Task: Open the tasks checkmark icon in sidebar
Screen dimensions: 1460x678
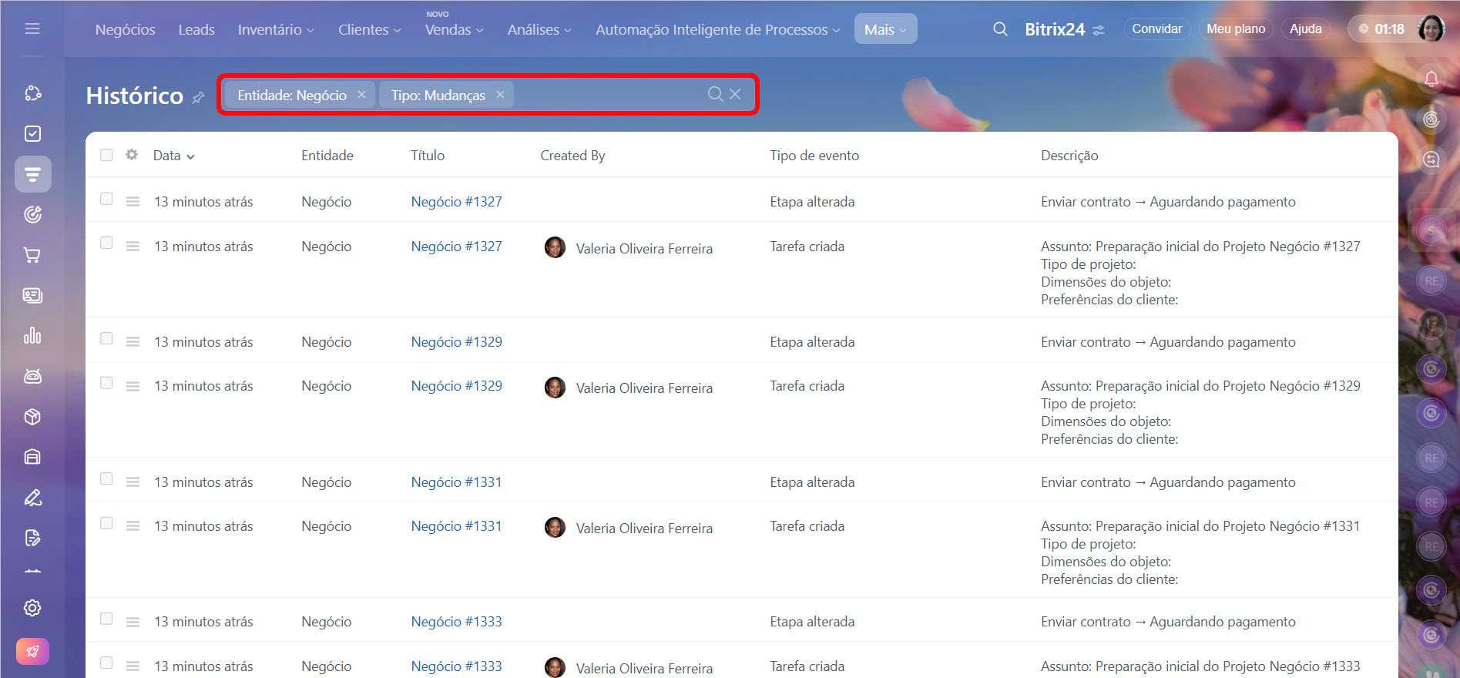Action: [x=32, y=134]
